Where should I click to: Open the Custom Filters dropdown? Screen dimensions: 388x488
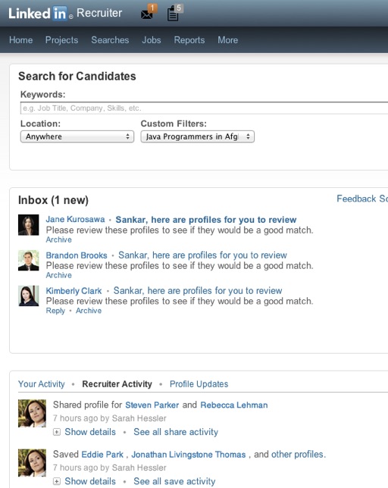tap(198, 136)
